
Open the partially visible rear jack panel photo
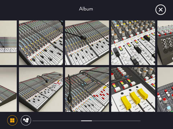pyautogui.click(x=165, y=43)
